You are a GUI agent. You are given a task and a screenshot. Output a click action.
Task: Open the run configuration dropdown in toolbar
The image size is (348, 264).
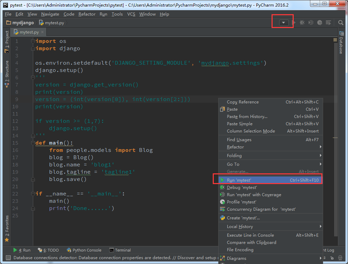click(283, 22)
